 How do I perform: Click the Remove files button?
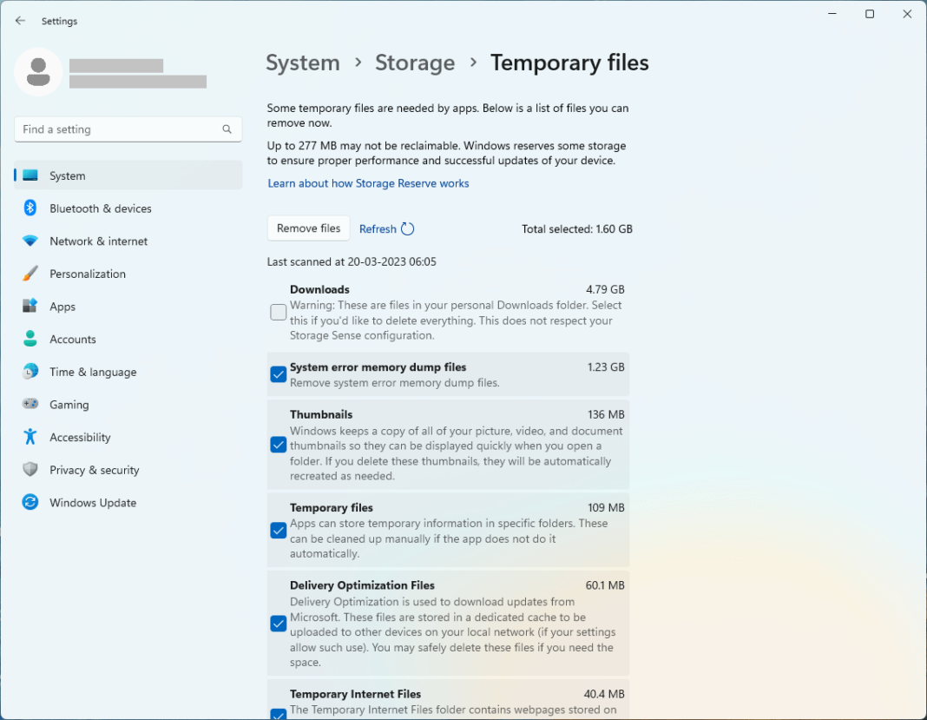tap(309, 228)
